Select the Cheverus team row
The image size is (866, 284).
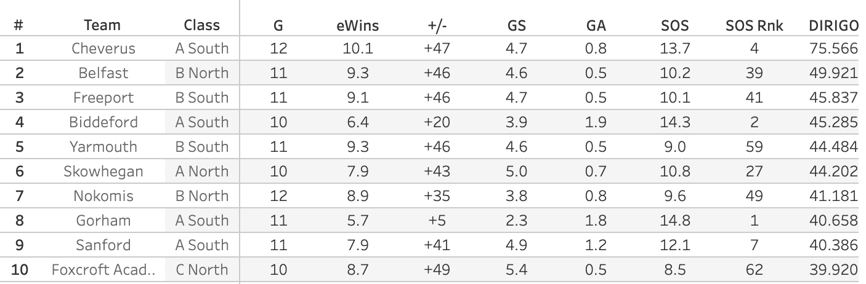(x=103, y=49)
